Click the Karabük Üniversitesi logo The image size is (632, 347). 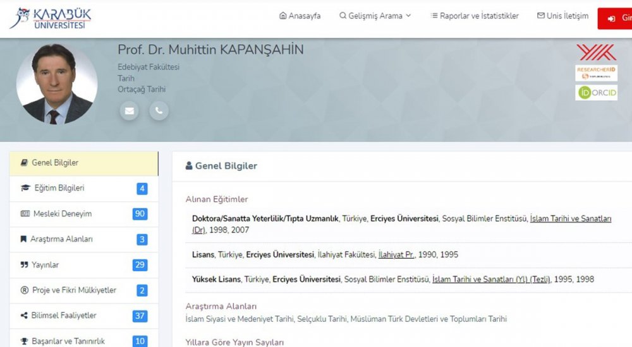point(51,18)
